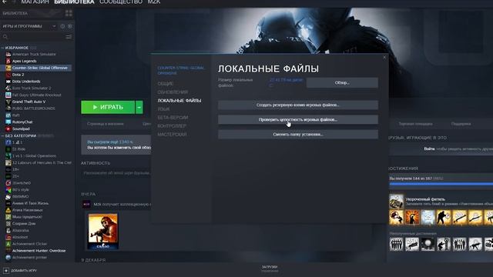Open the ОБНОВЛЕНИЯ properties section
493x277 pixels.
coord(173,92)
